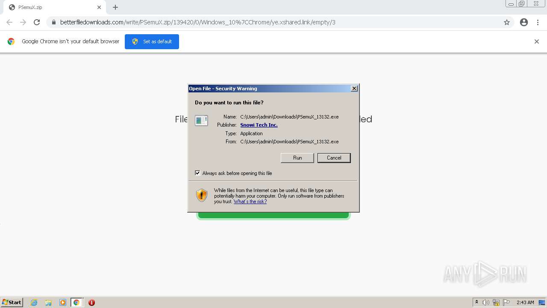Click Run in the Security Warning dialog
Screen dimensions: 547x308
(297, 158)
